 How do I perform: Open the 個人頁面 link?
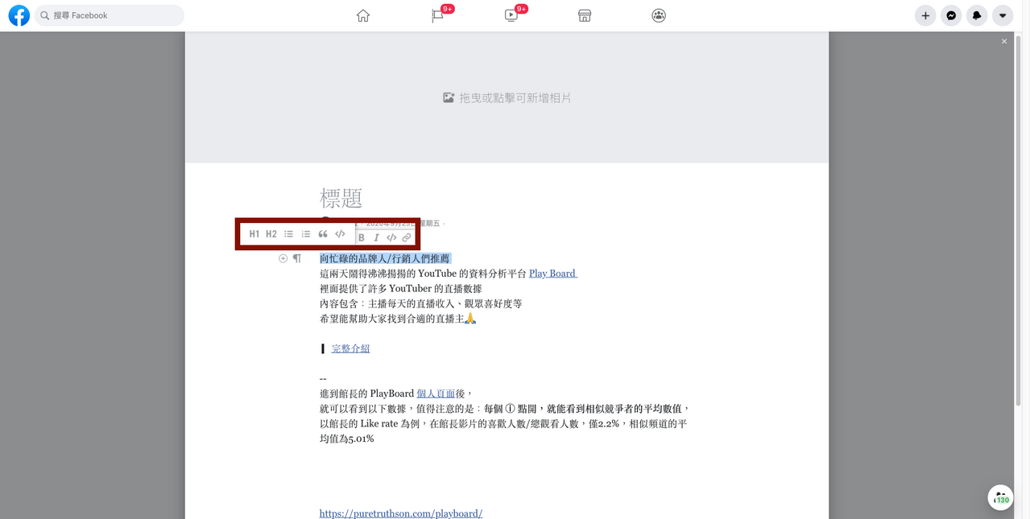point(436,394)
